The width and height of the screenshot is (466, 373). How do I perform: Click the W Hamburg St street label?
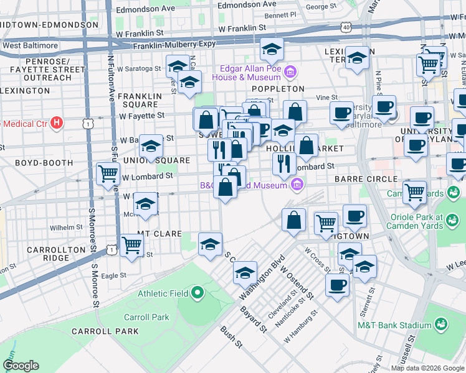(301, 327)
